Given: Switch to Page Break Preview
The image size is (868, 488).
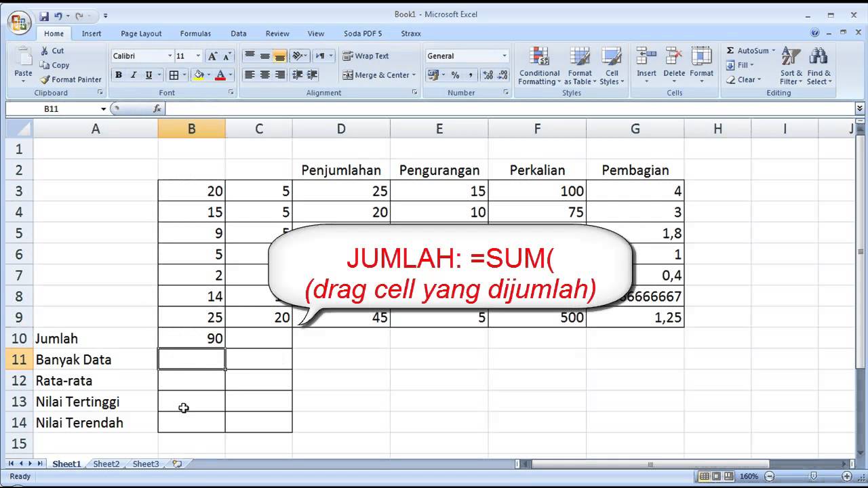Looking at the screenshot, I should [730, 476].
